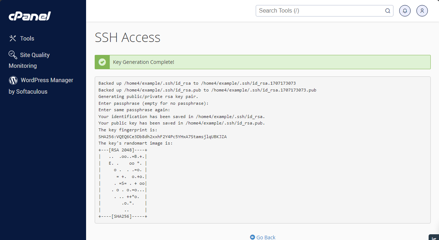The image size is (439, 240).
Task: Click the search magnifier icon
Action: tap(388, 11)
